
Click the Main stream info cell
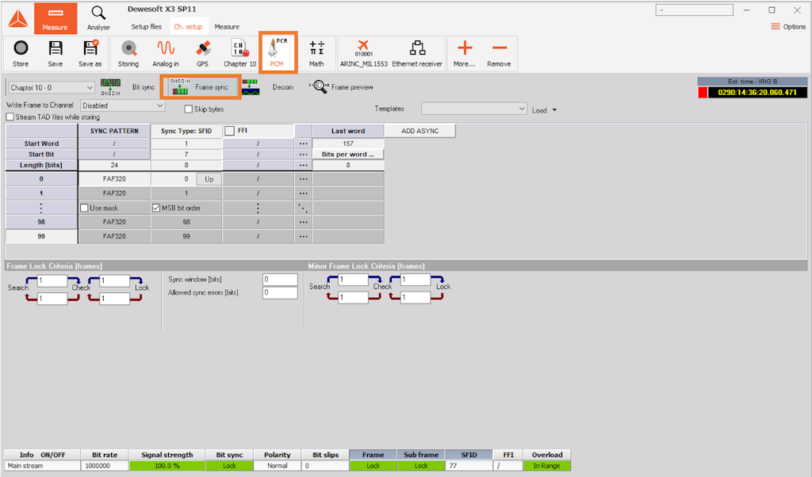42,466
